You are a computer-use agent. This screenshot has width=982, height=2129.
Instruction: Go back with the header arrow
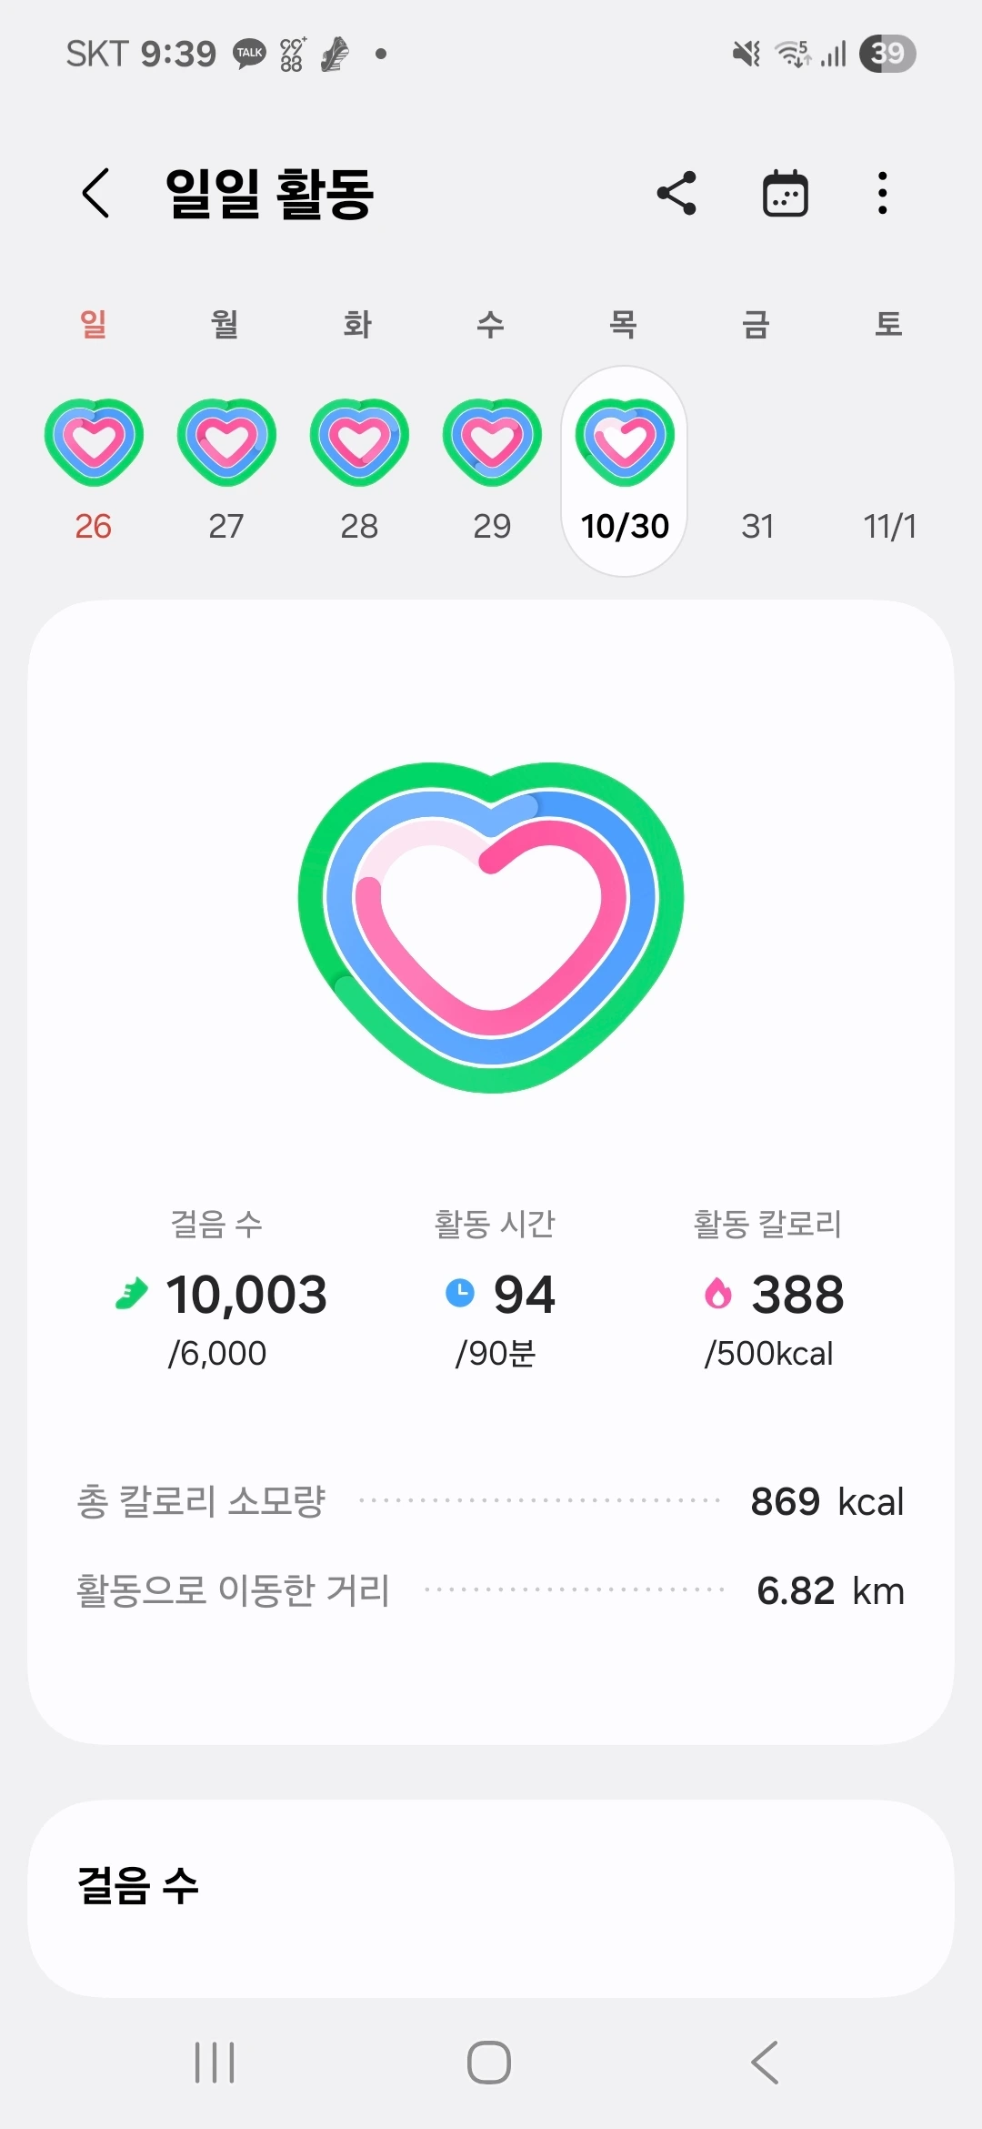(95, 193)
